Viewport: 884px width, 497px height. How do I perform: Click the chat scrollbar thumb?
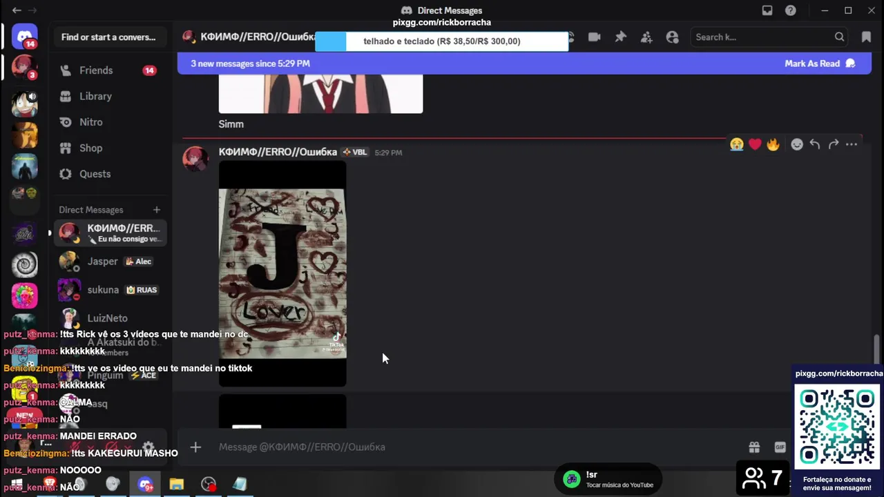coord(877,349)
